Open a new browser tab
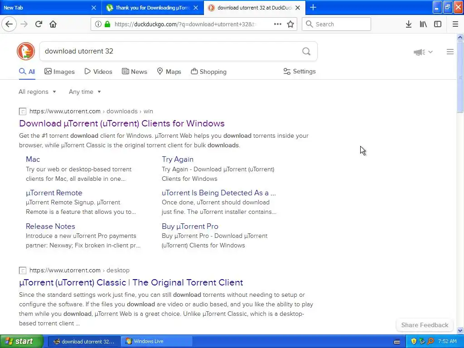 point(313,7)
